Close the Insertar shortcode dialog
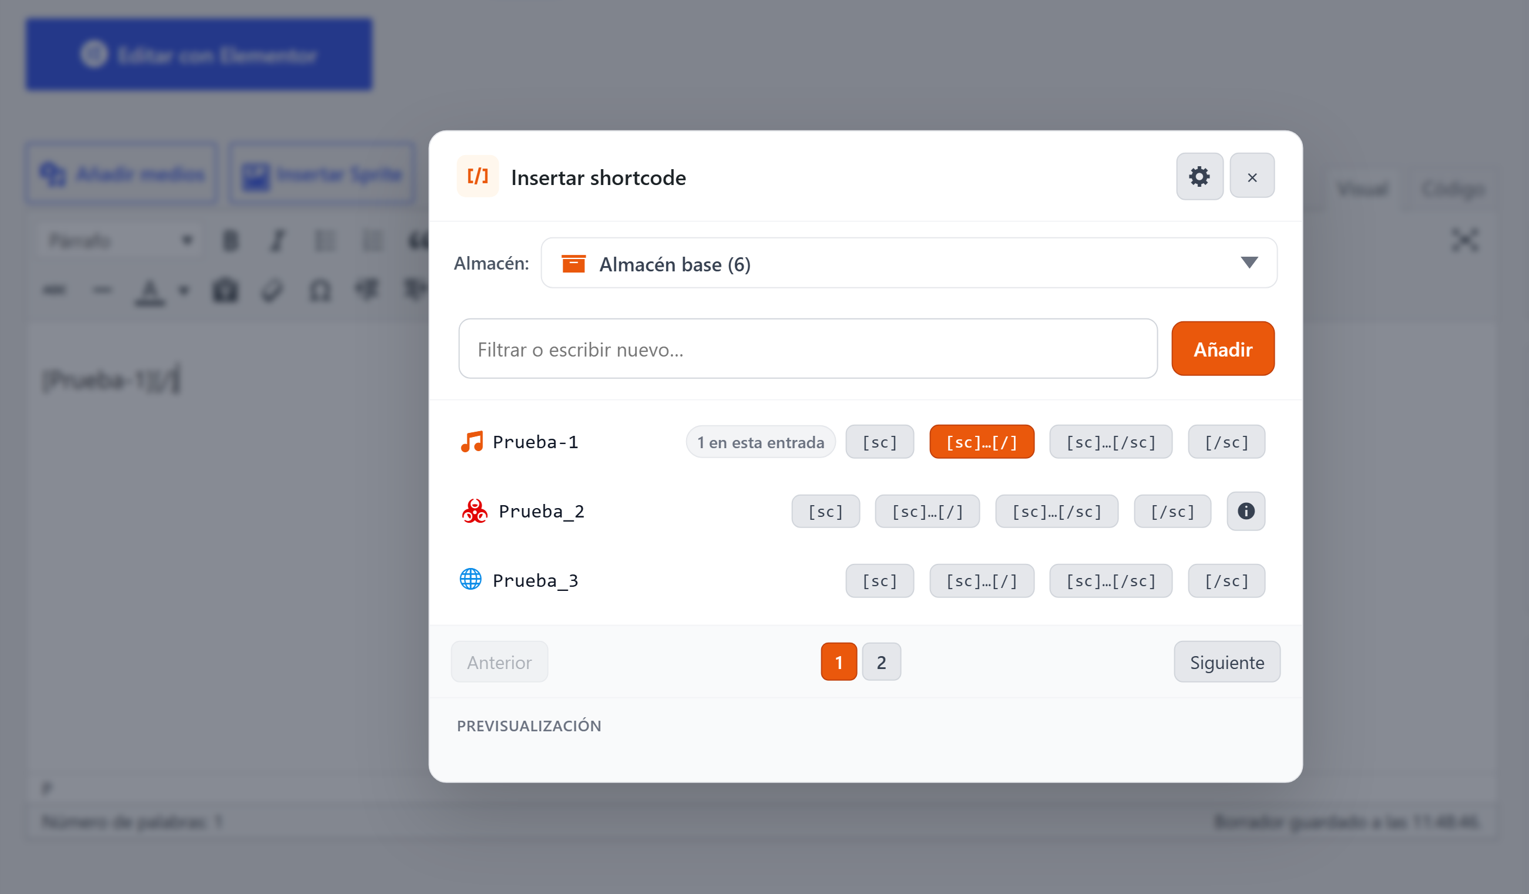Image resolution: width=1529 pixels, height=894 pixels. (x=1252, y=177)
